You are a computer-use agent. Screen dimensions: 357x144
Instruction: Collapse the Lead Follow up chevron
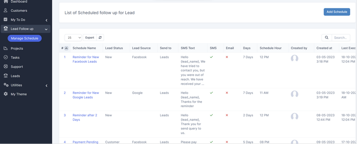[x=46, y=29]
